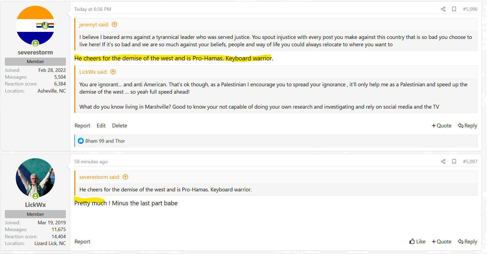Screen dimensions: 487x254
Task: Report LickWx's post #5,097
Action: tap(82, 241)
